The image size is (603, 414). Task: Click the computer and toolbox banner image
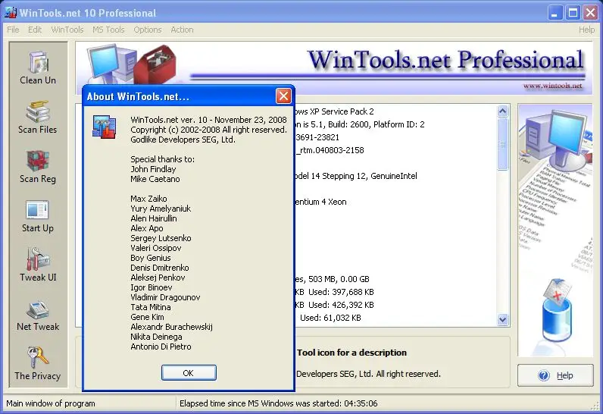[132, 64]
